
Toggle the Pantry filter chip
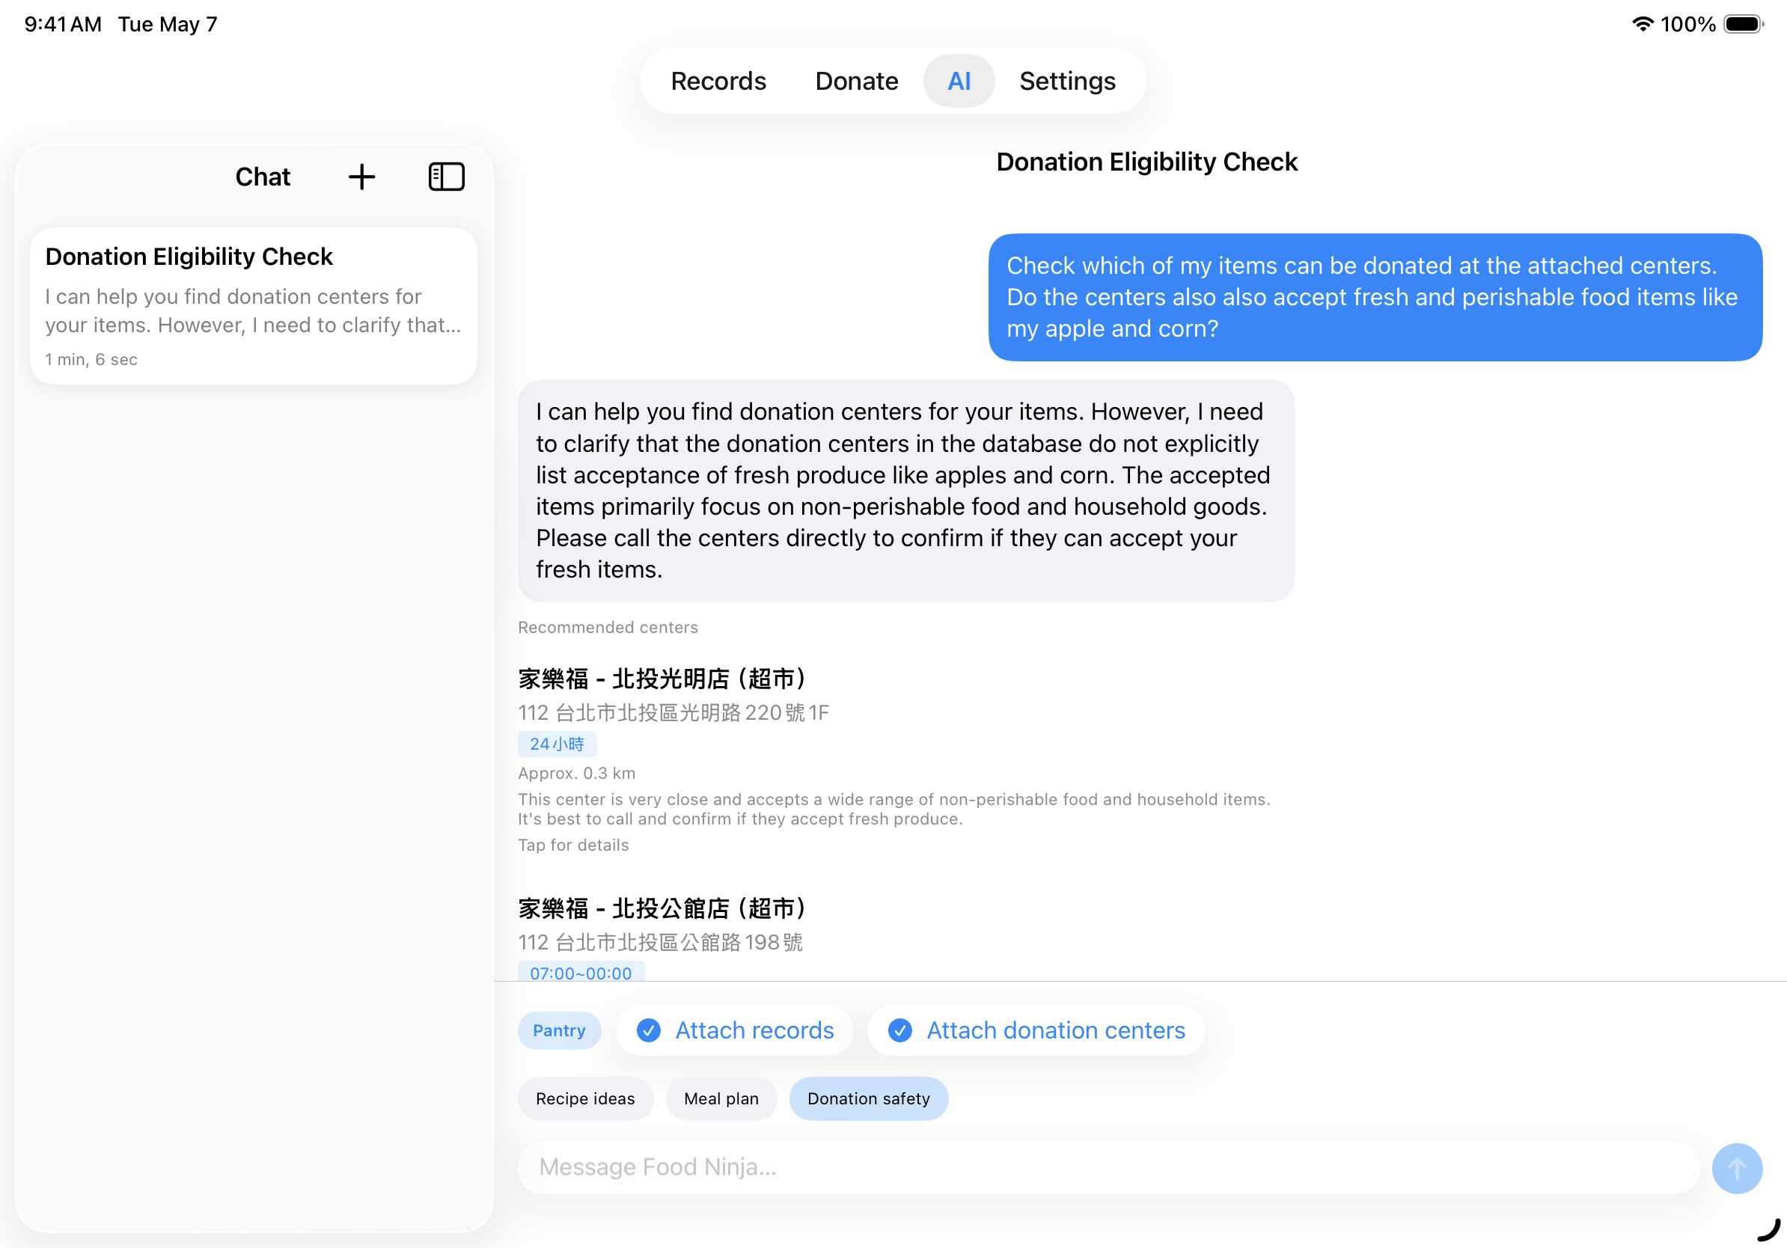click(x=559, y=1030)
